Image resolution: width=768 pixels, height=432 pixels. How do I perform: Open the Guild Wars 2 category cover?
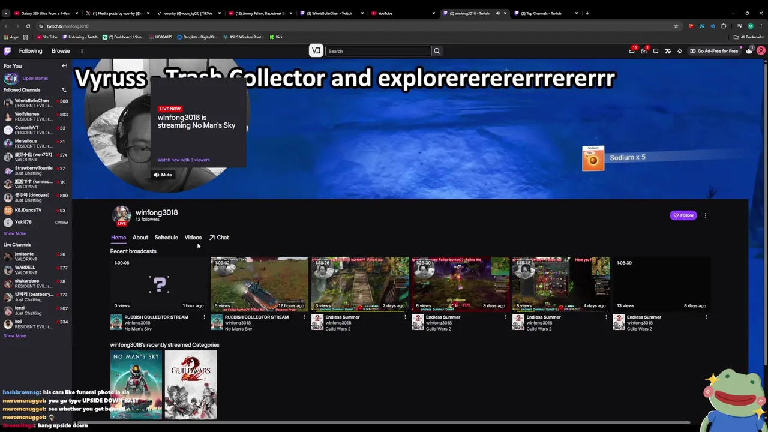(191, 385)
